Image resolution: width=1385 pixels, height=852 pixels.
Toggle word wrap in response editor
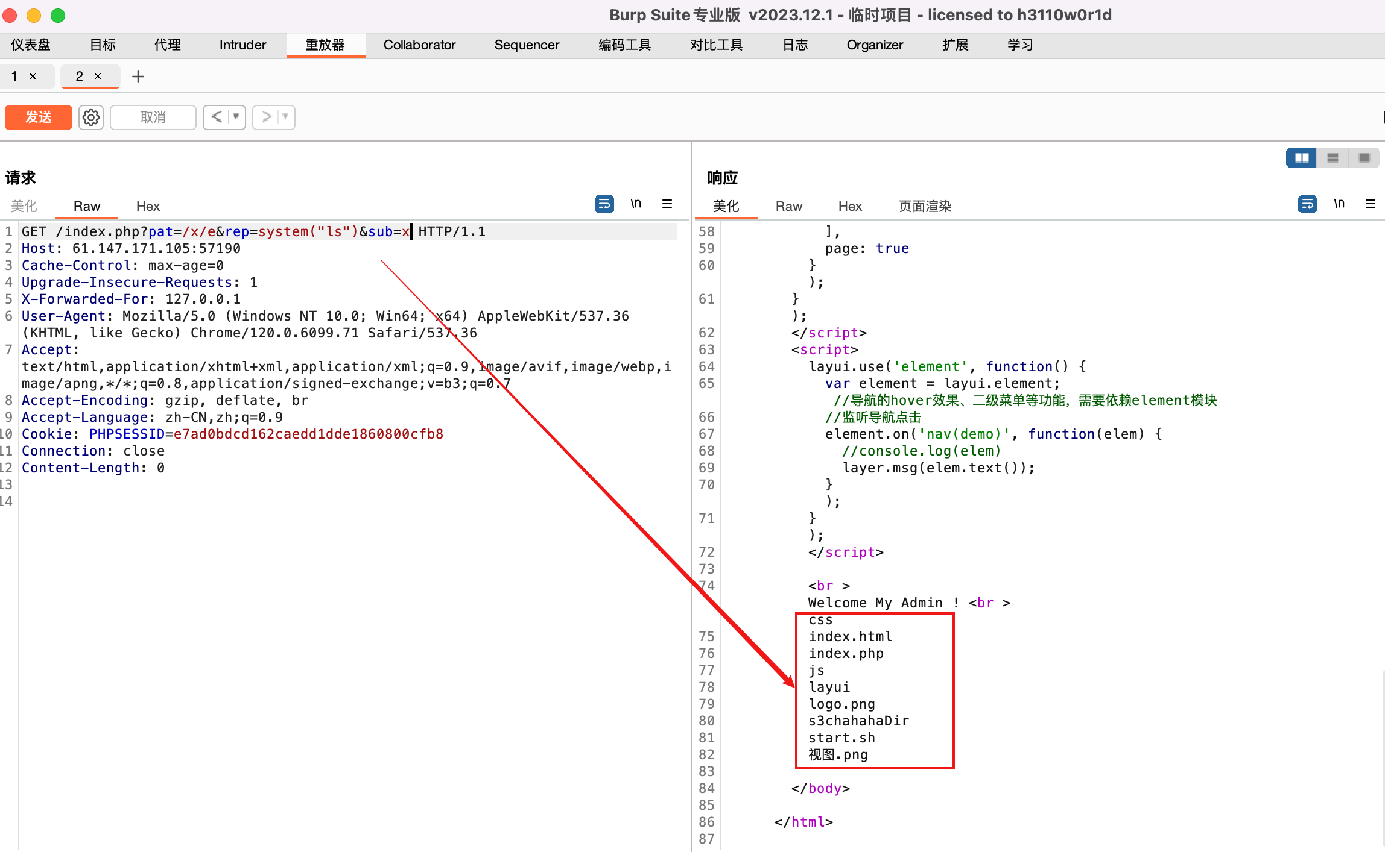coord(1307,204)
